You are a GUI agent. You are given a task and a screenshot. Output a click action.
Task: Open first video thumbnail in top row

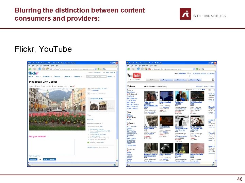click(x=151, y=96)
